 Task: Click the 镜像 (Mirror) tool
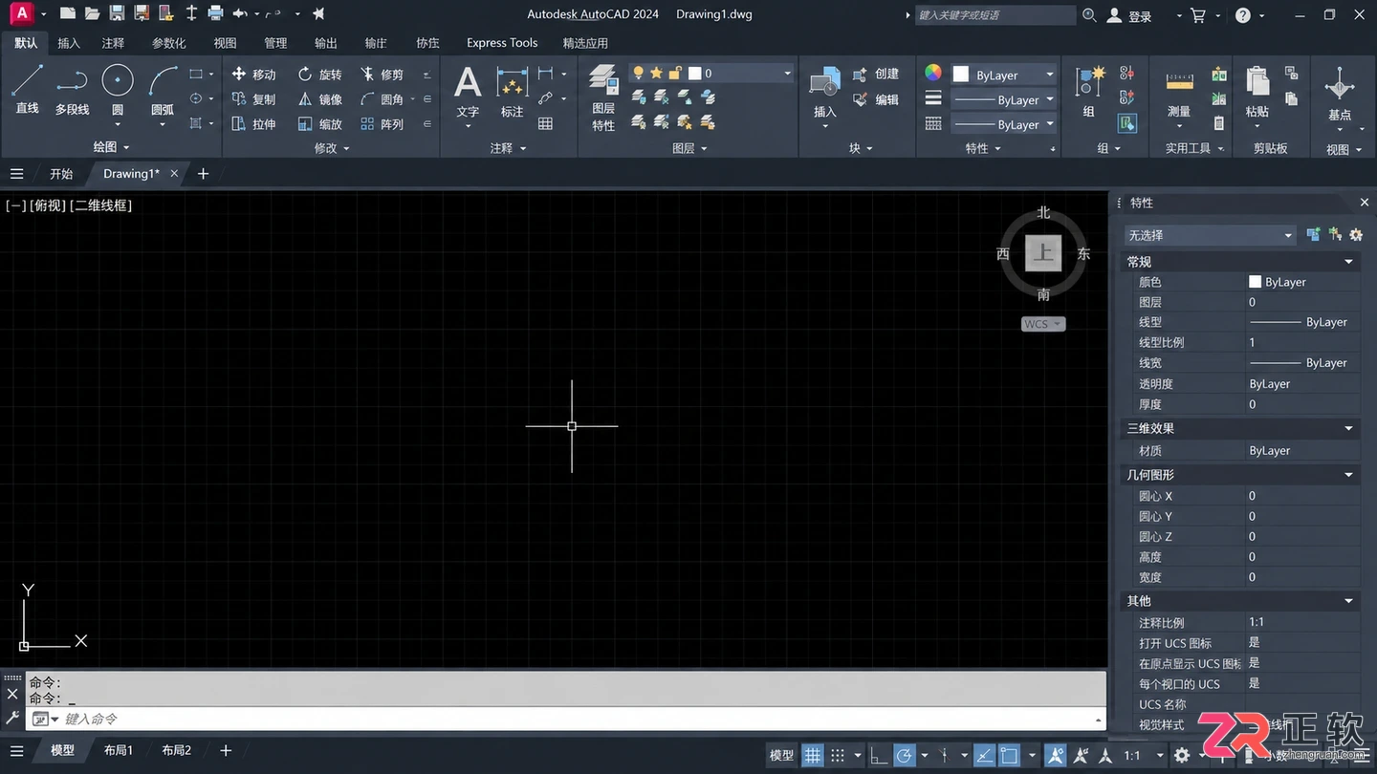(x=319, y=99)
